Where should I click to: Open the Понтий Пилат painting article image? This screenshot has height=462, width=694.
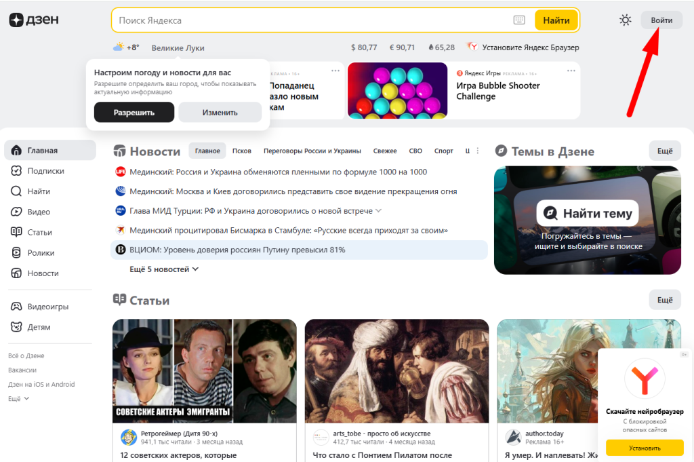396,370
